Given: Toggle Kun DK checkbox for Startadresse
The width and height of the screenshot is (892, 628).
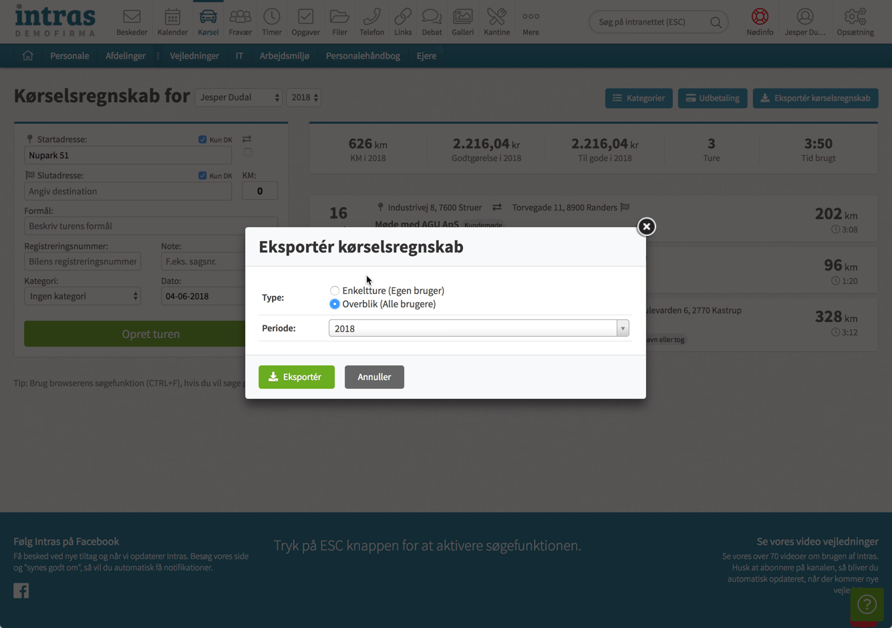Looking at the screenshot, I should pos(202,140).
